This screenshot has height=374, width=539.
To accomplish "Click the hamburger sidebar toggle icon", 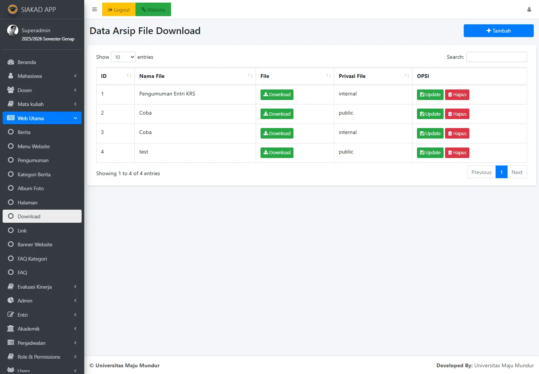I will click(x=94, y=10).
